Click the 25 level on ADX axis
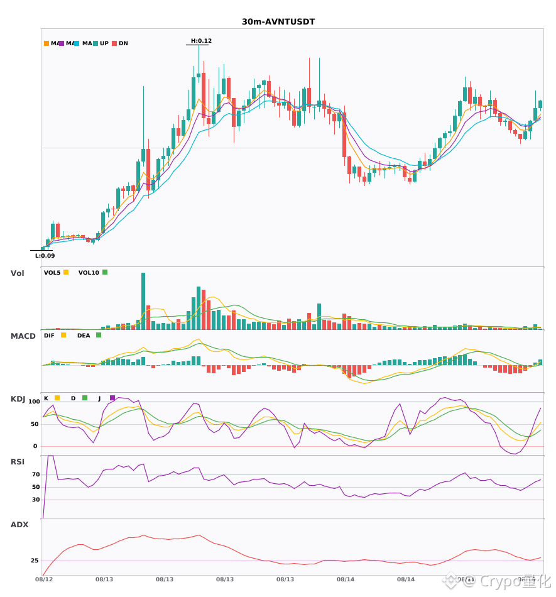This screenshot has width=556, height=597. [x=35, y=561]
